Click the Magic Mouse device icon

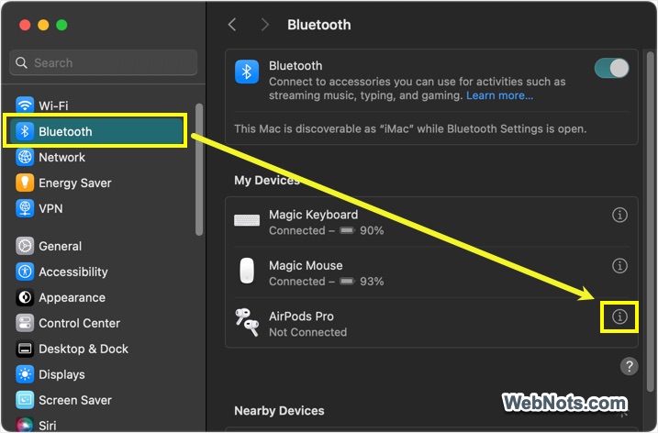(x=247, y=271)
